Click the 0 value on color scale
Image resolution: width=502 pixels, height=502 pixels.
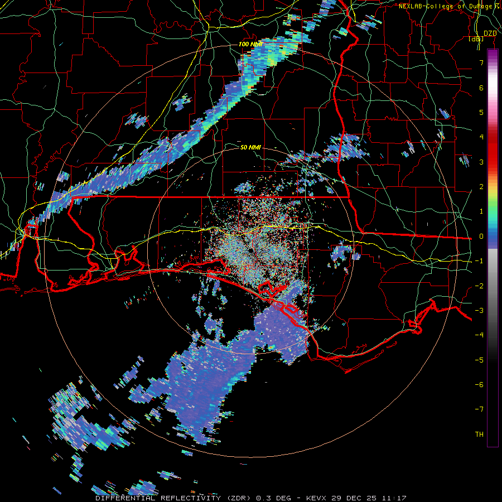(481, 236)
